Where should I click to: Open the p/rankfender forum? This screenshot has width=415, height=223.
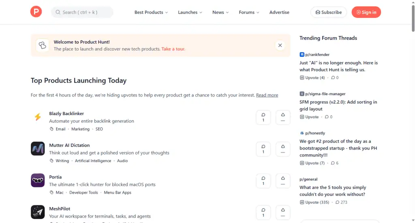(317, 55)
